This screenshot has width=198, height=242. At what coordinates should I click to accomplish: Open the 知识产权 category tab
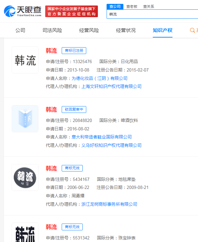click(162, 30)
